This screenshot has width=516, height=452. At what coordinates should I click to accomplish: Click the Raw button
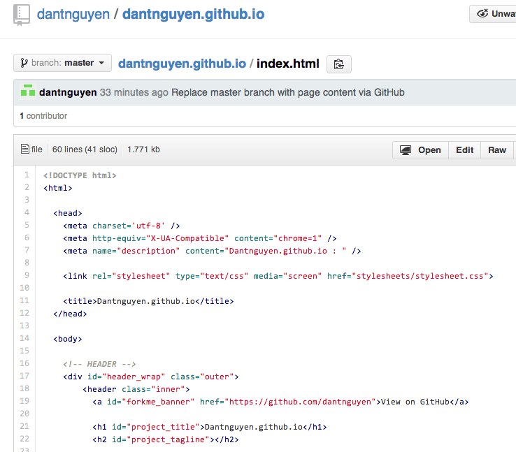[x=497, y=150]
